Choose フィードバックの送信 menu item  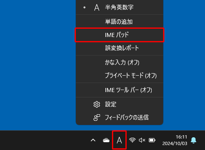(x=119, y=118)
